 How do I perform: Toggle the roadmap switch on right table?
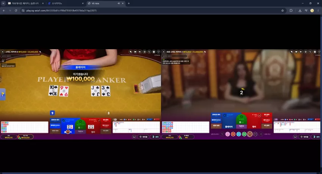[276, 120]
